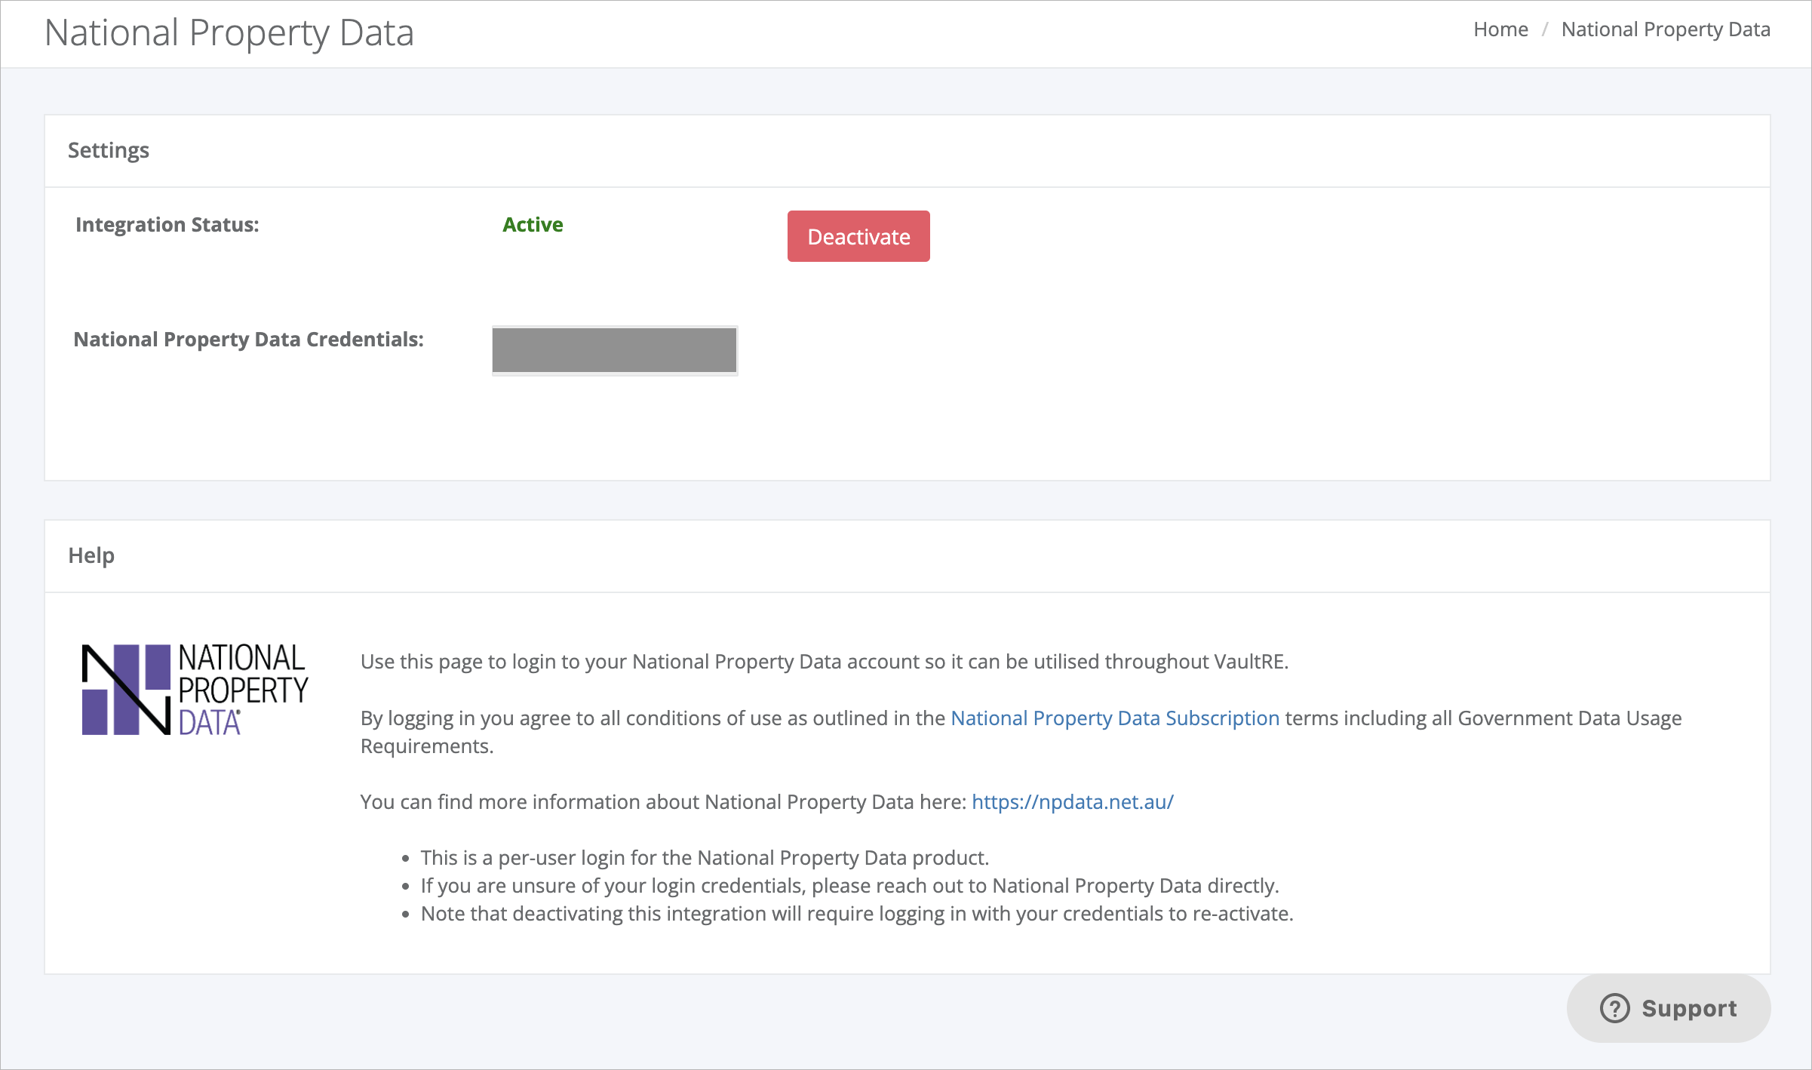Screen dimensions: 1812x1070
Task: Click the question mark Support icon
Action: tap(1615, 1008)
